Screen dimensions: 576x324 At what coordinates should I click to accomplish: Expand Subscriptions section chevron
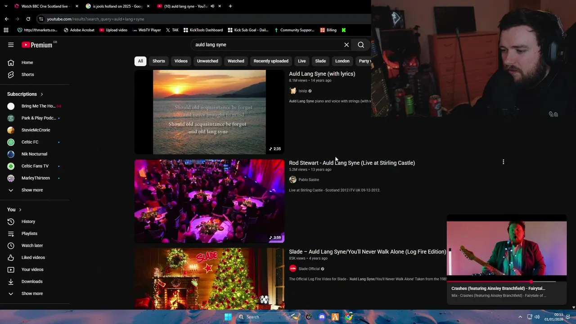click(42, 94)
